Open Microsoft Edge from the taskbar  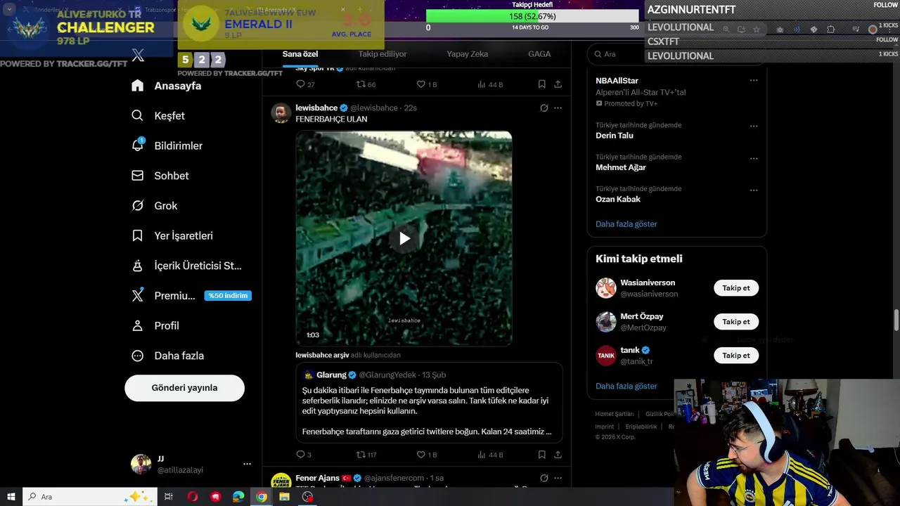click(x=238, y=497)
